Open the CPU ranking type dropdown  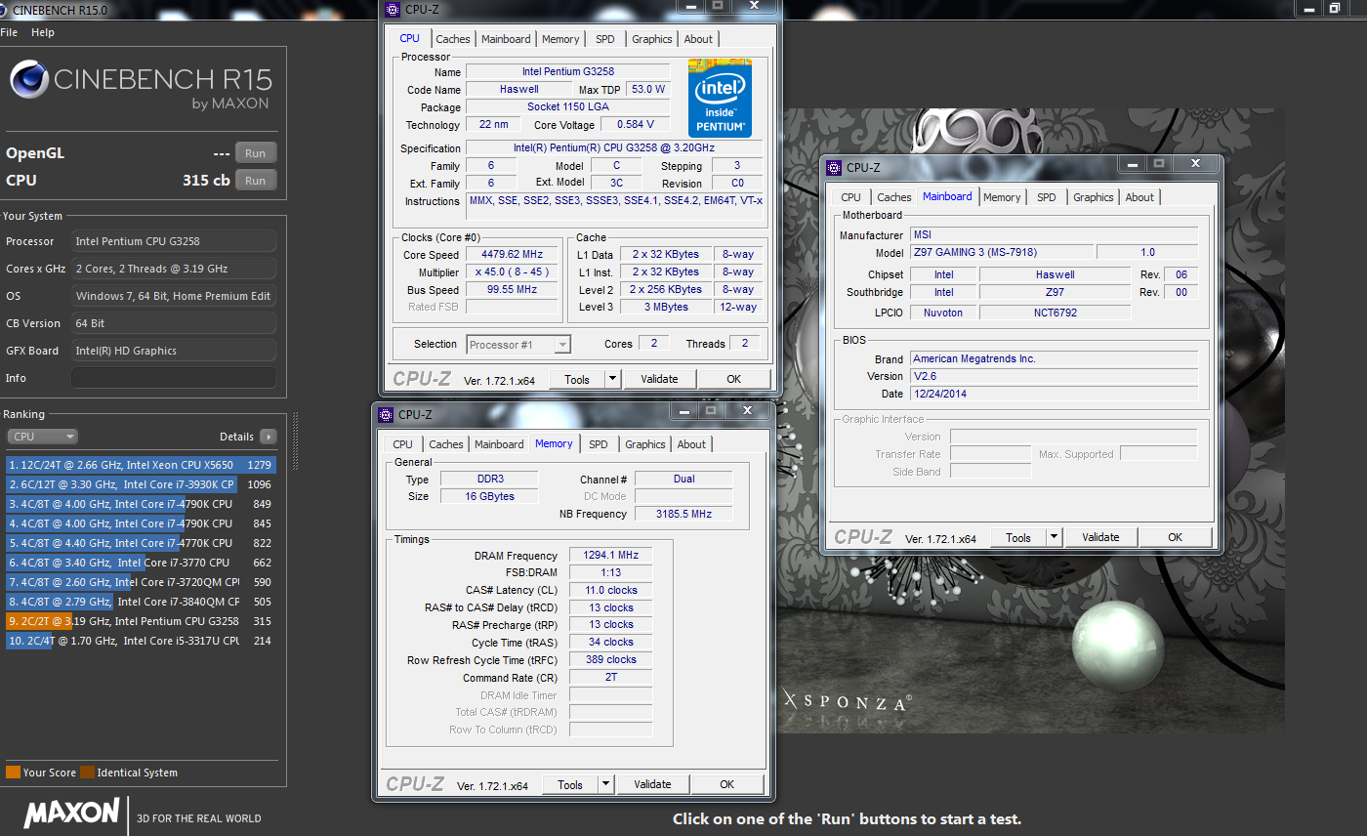click(42, 437)
